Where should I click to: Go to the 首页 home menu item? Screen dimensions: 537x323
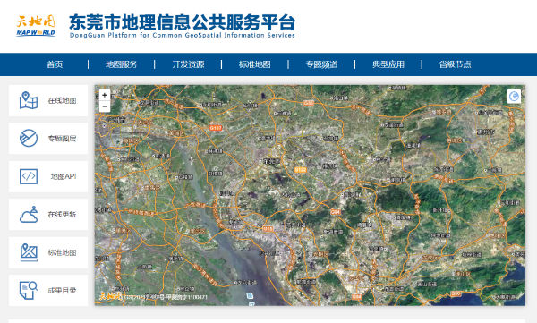55,64
